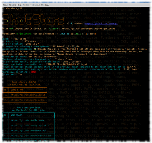The image size is (152, 143).
Task: Open gone star link github.com/wallyell
Action: [28, 95]
